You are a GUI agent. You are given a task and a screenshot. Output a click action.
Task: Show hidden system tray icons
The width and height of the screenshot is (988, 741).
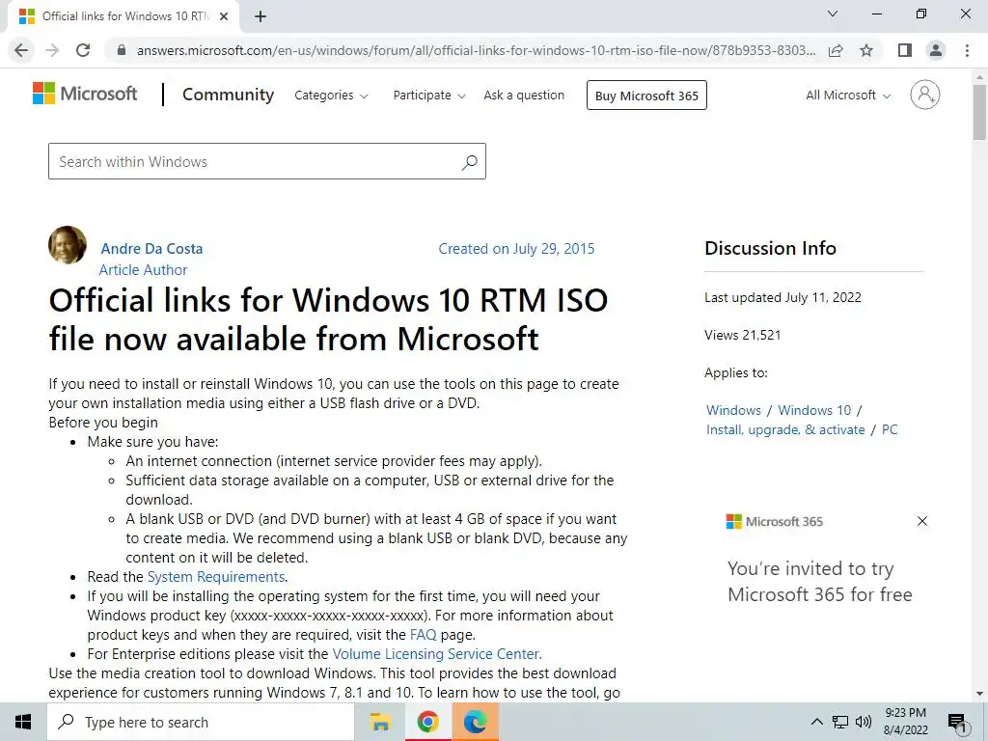[x=816, y=722]
